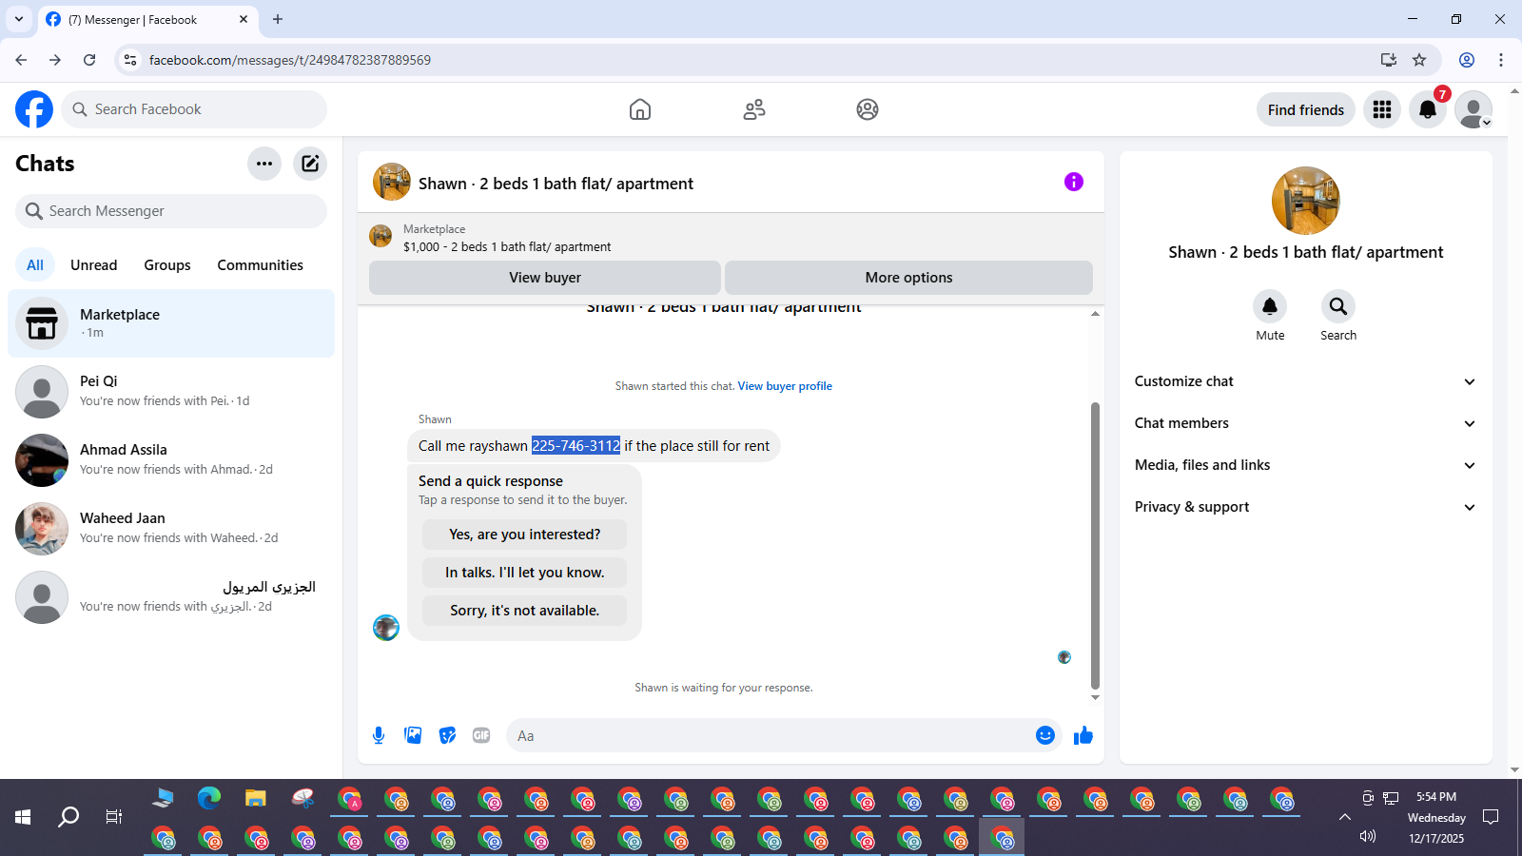Open the notifications bell
The image size is (1522, 856).
(x=1428, y=109)
